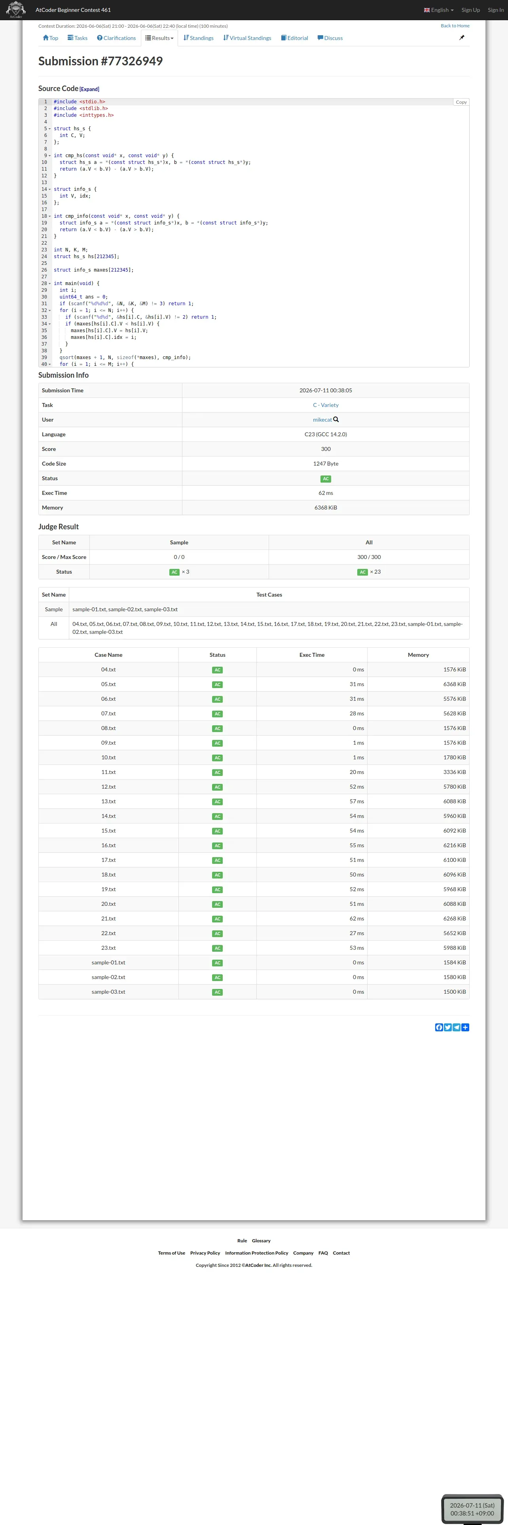Click the AC badge under the All set column

click(362, 572)
